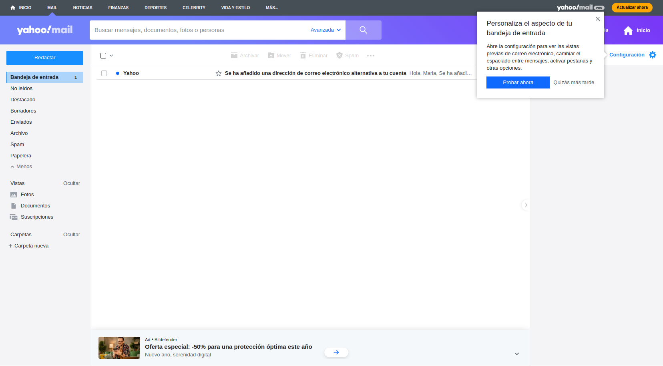Open the Finanzas top menu item
The height and width of the screenshot is (366, 663).
(x=118, y=8)
